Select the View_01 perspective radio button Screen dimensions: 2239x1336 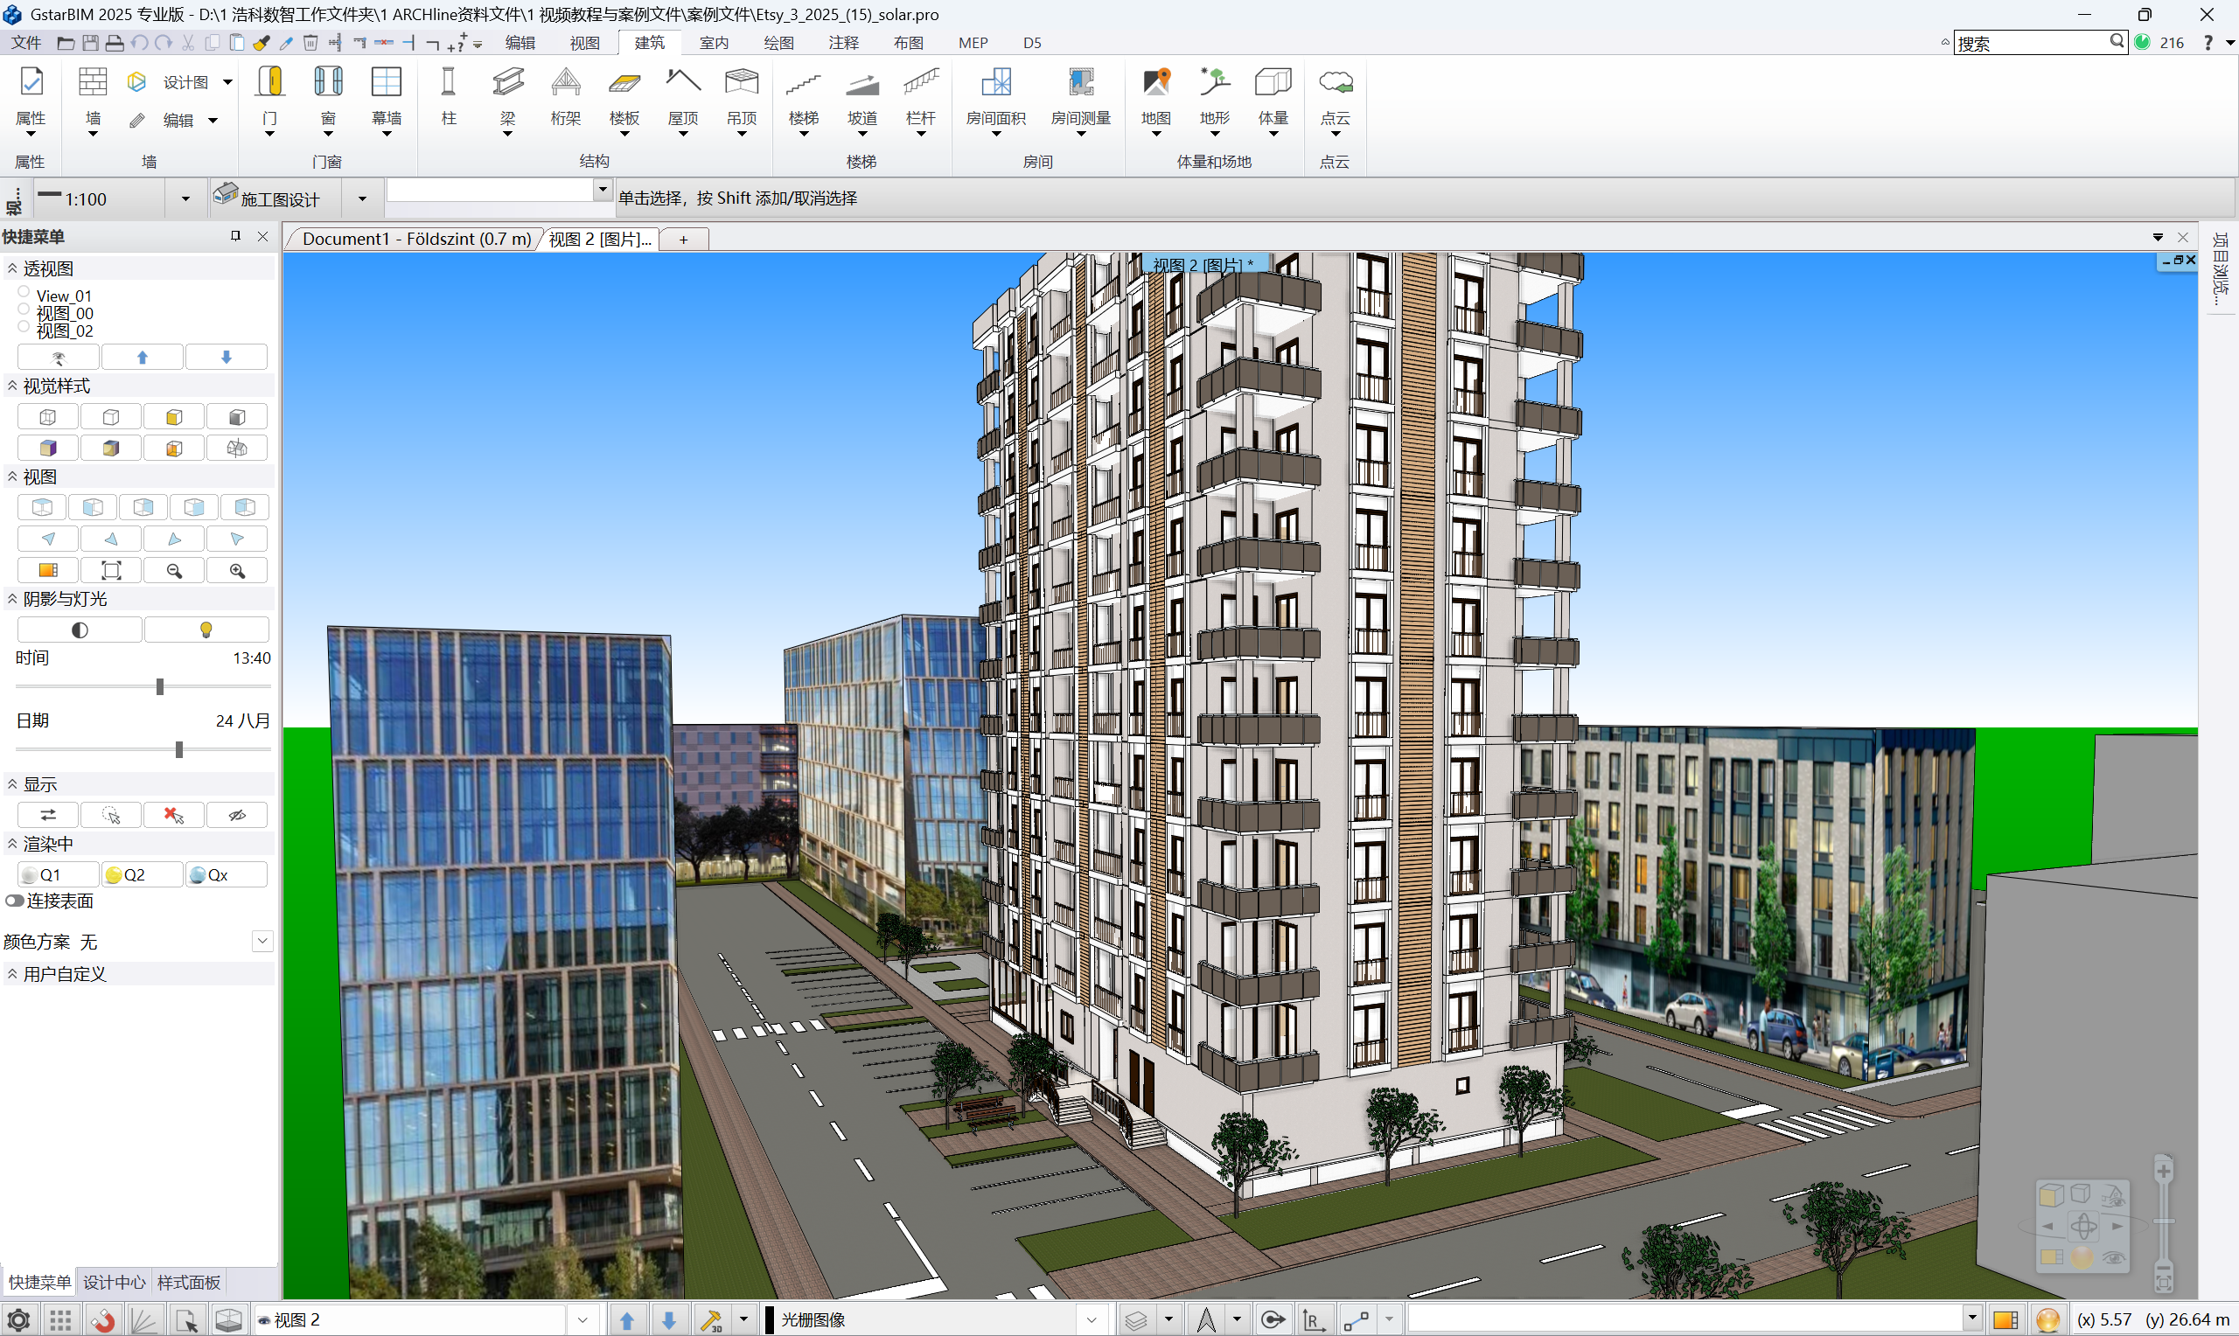[x=24, y=292]
